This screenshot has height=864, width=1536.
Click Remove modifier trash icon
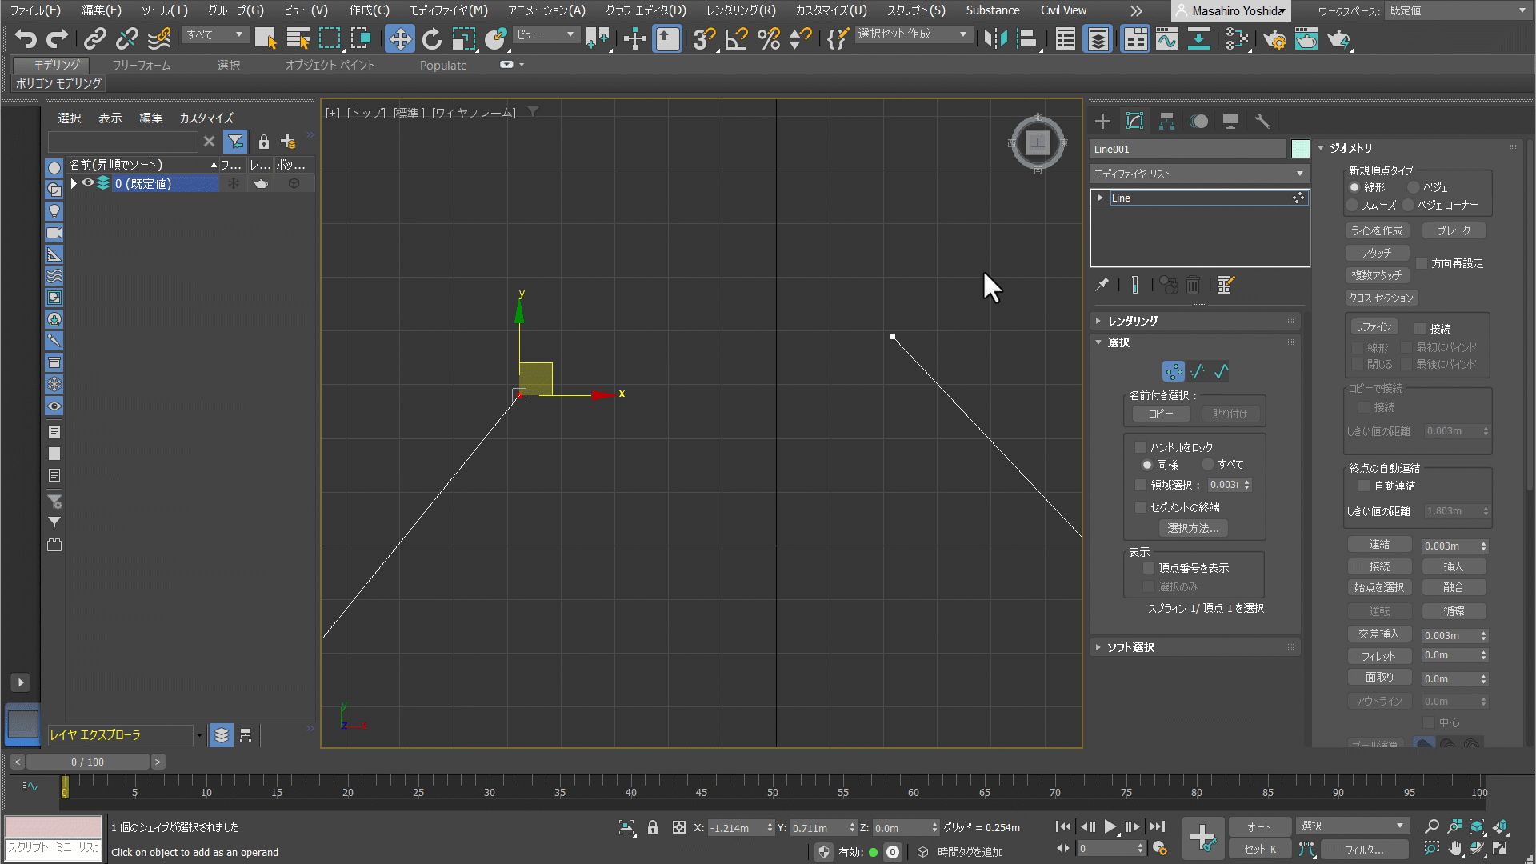[1193, 285]
